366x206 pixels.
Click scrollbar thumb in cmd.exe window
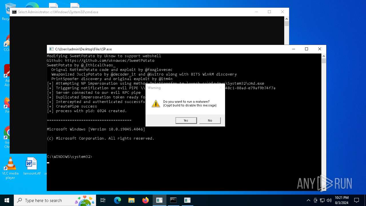pos(287,24)
